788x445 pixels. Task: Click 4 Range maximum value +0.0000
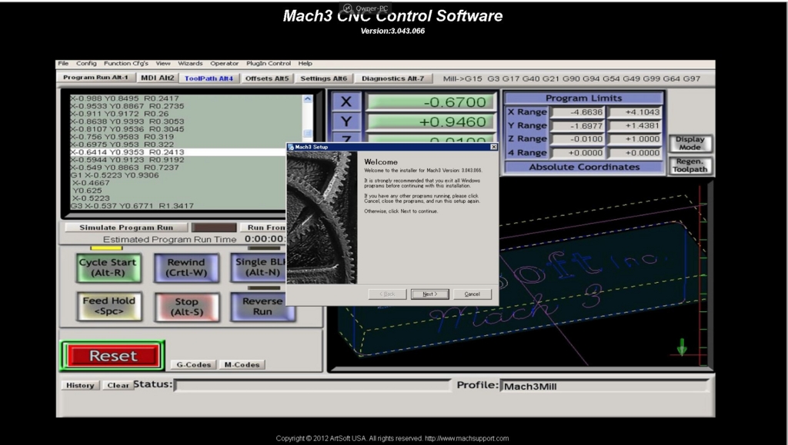coord(635,152)
